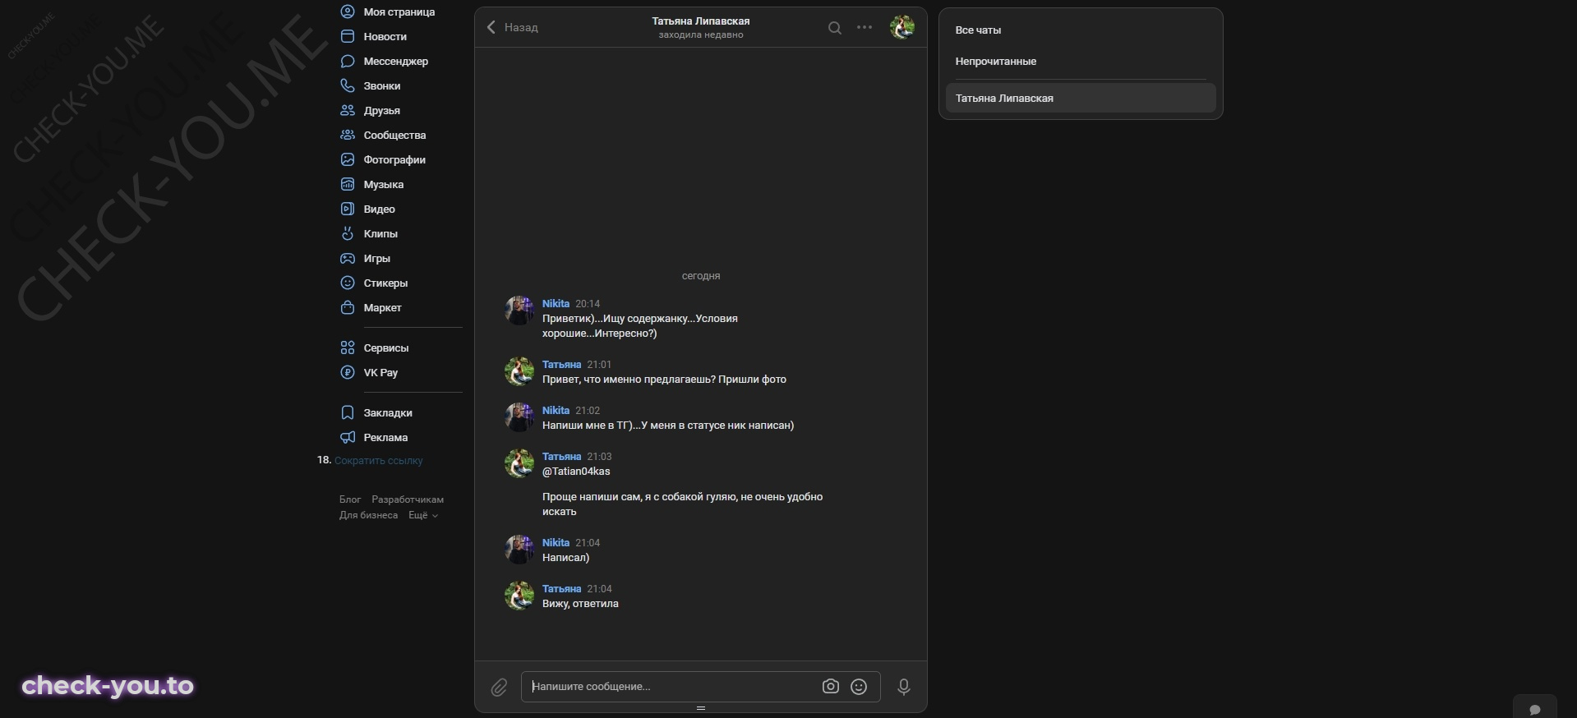Image resolution: width=1577 pixels, height=718 pixels.
Task: Click Сократить ссылку link
Action: pyautogui.click(x=379, y=461)
